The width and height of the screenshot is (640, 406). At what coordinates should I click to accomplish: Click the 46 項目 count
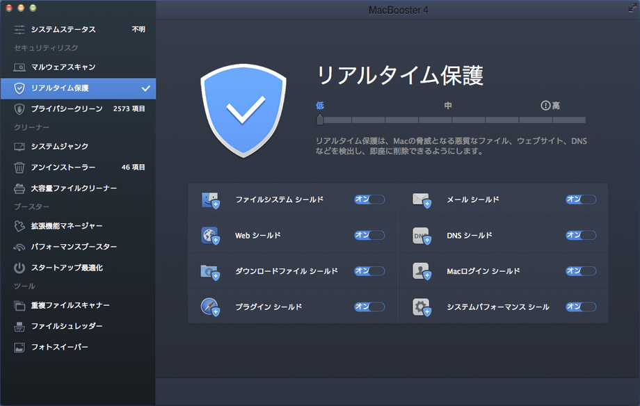[x=133, y=168]
